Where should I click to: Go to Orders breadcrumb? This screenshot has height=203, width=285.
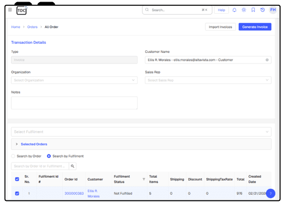coord(32,27)
